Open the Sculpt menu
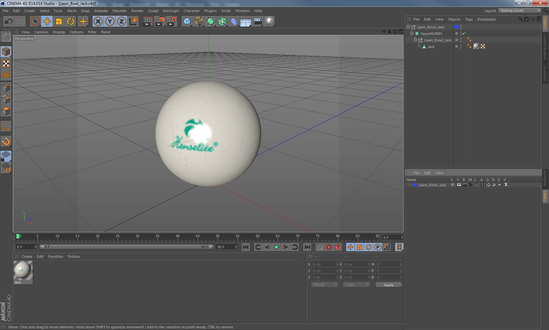This screenshot has height=330, width=549. (x=153, y=11)
